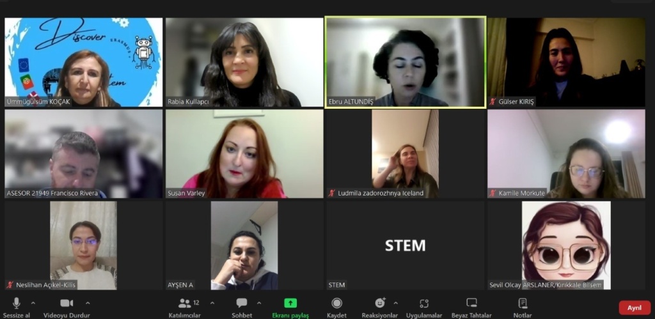Image resolution: width=655 pixels, height=319 pixels.
Task: Open the Notlar notes icon
Action: [x=523, y=303]
